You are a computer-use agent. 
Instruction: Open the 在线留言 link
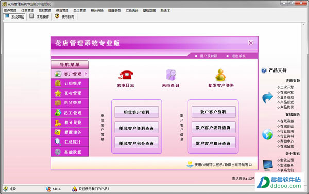coord(287,146)
